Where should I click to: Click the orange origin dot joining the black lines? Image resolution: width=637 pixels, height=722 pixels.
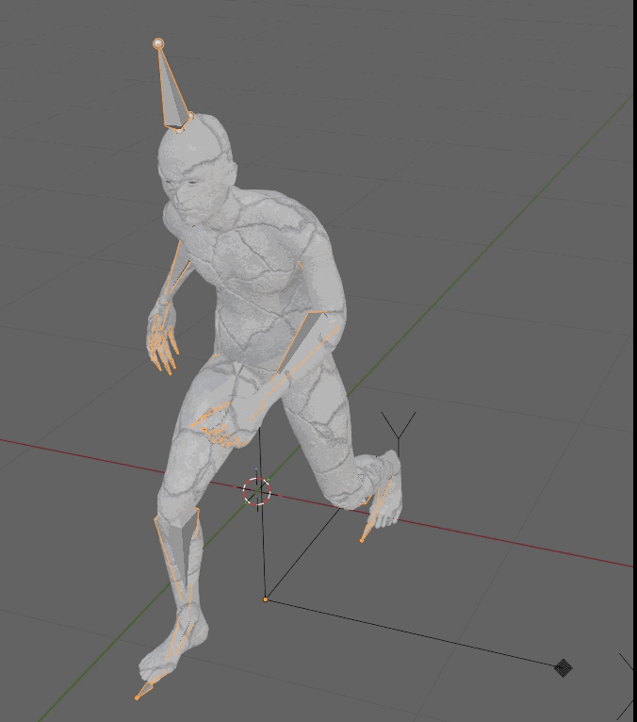point(265,599)
